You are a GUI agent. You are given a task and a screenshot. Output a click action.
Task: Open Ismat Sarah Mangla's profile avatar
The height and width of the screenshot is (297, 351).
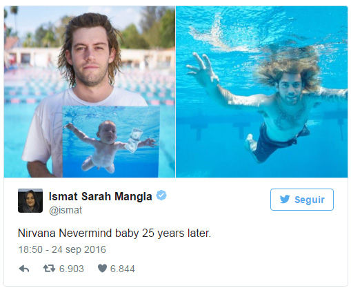pyautogui.click(x=30, y=200)
